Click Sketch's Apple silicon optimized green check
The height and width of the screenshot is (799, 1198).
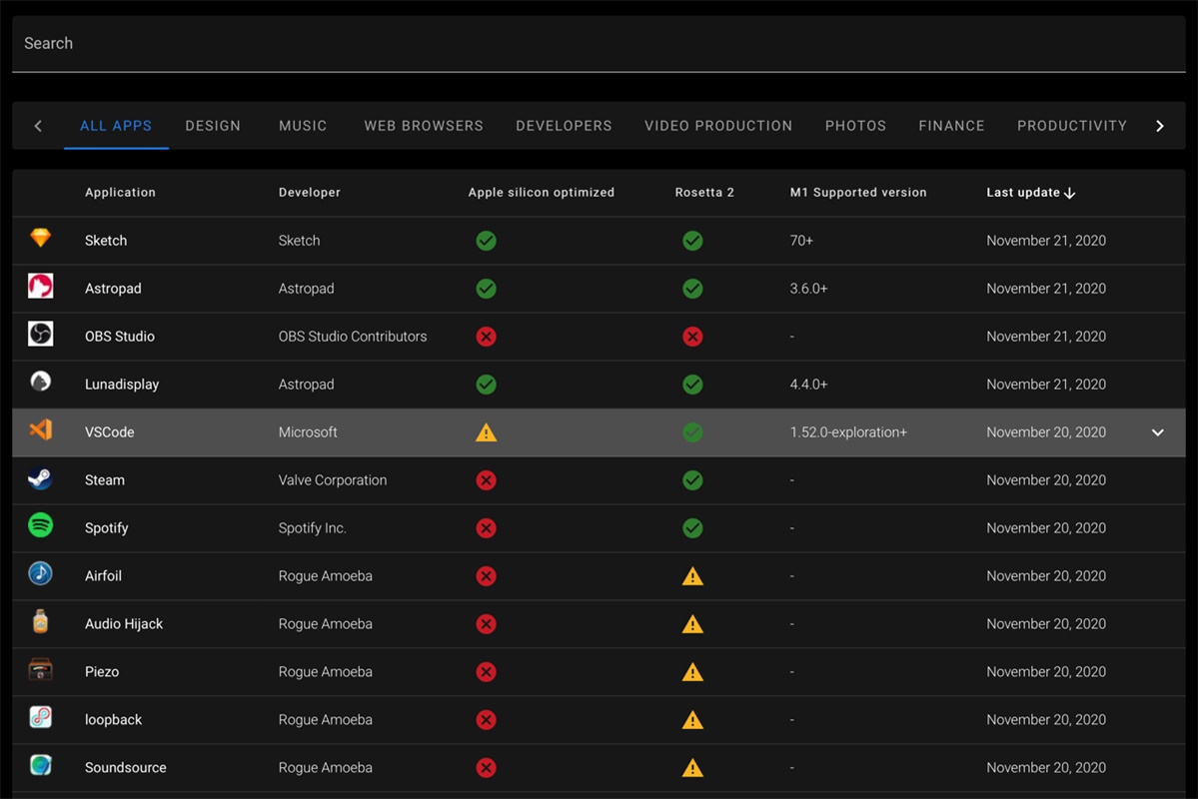[x=486, y=241]
